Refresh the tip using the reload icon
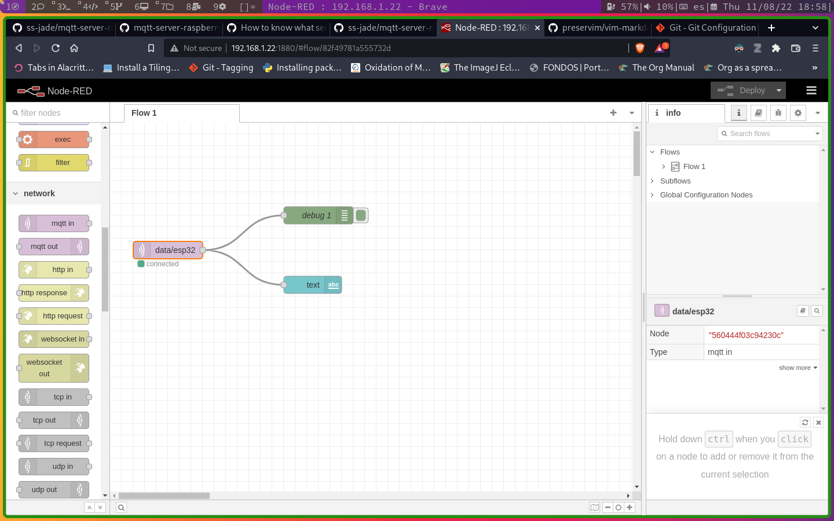The height and width of the screenshot is (521, 834). click(805, 423)
